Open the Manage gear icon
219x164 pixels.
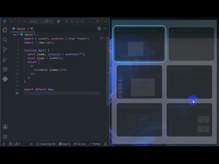(5, 137)
